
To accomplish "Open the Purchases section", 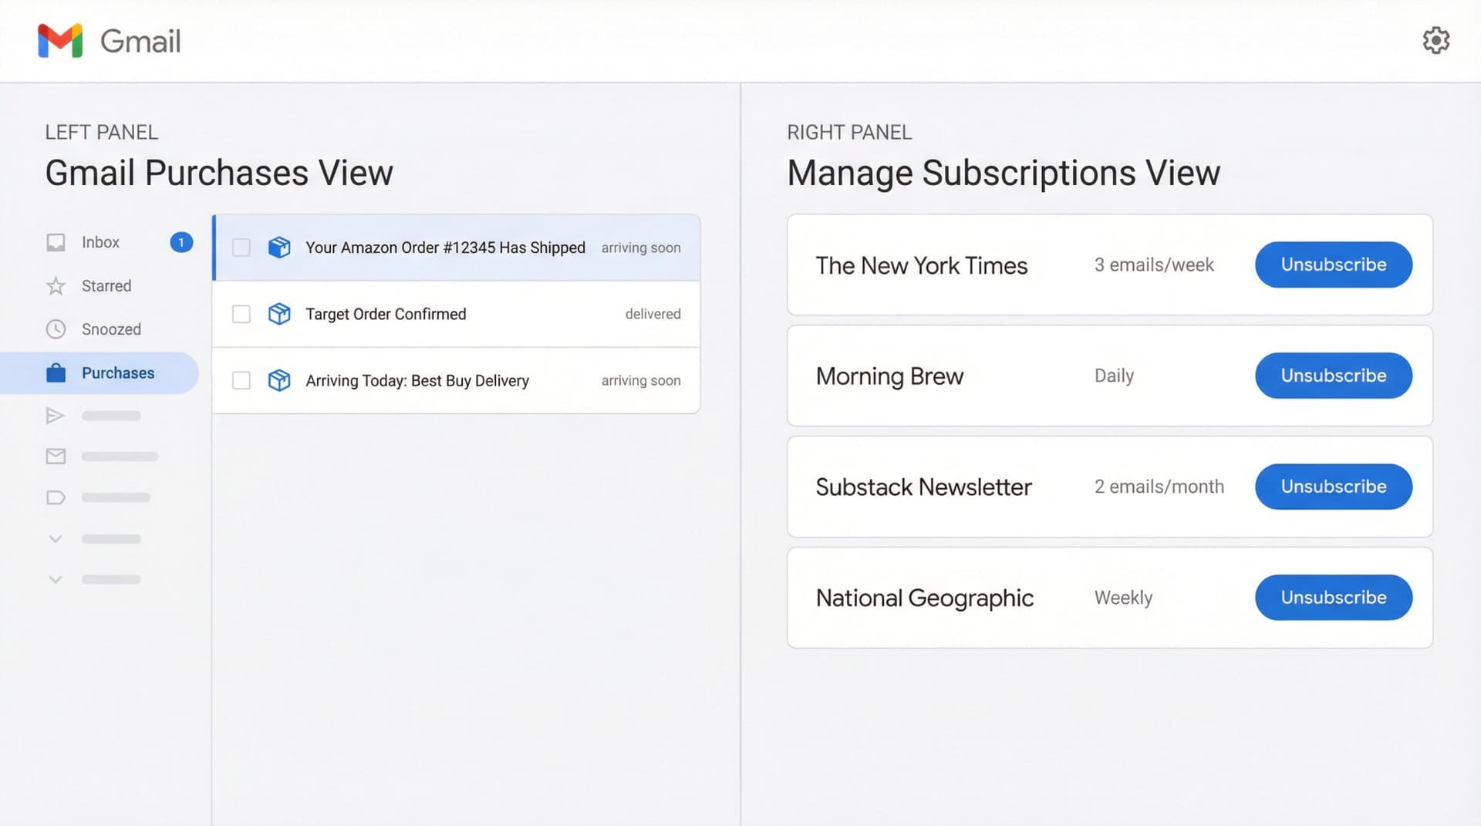I will [117, 373].
